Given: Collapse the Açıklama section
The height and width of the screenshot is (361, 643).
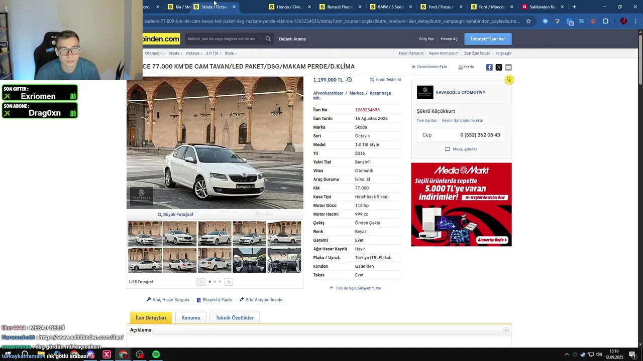Looking at the screenshot, I should pos(506,330).
